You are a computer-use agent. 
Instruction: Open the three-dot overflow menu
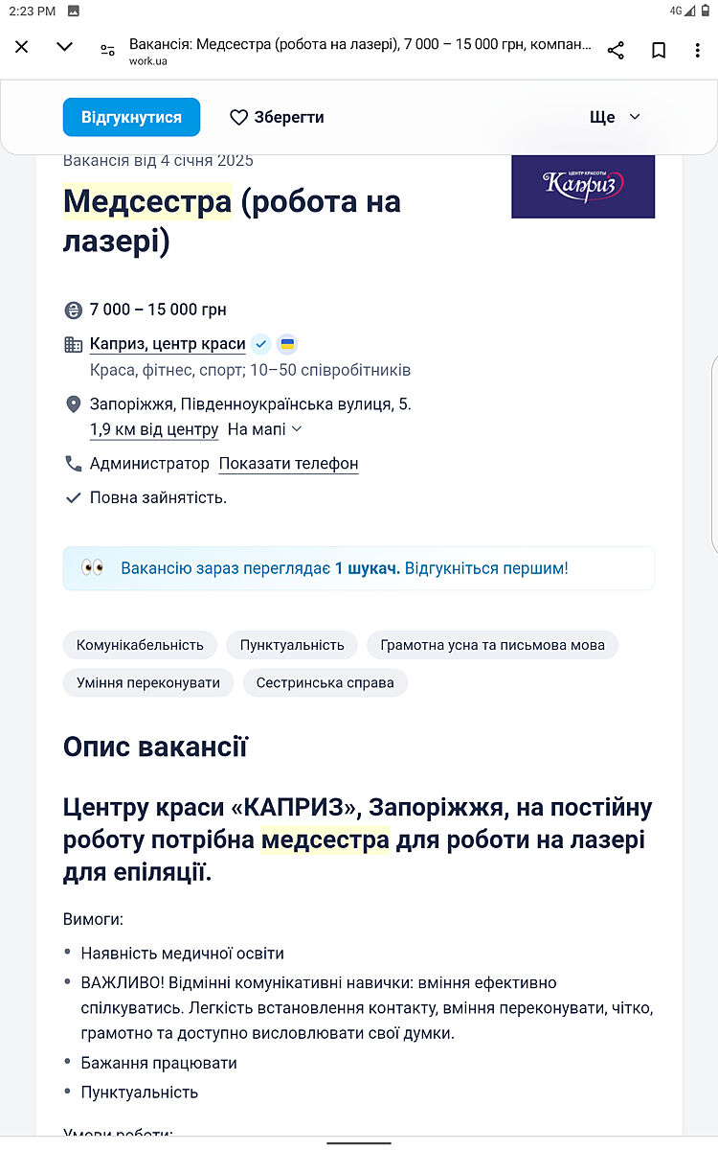(x=698, y=50)
